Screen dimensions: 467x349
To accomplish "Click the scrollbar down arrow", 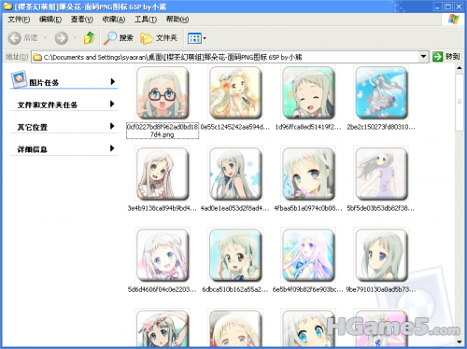I will tap(460, 342).
